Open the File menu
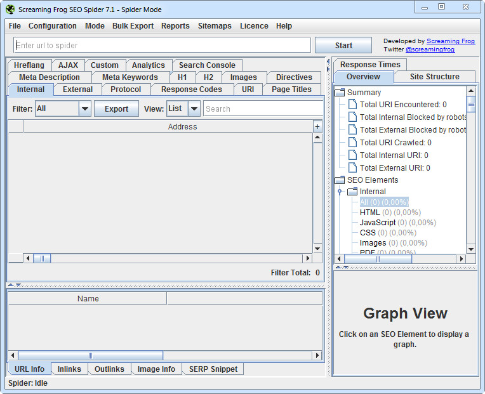 pyautogui.click(x=15, y=26)
